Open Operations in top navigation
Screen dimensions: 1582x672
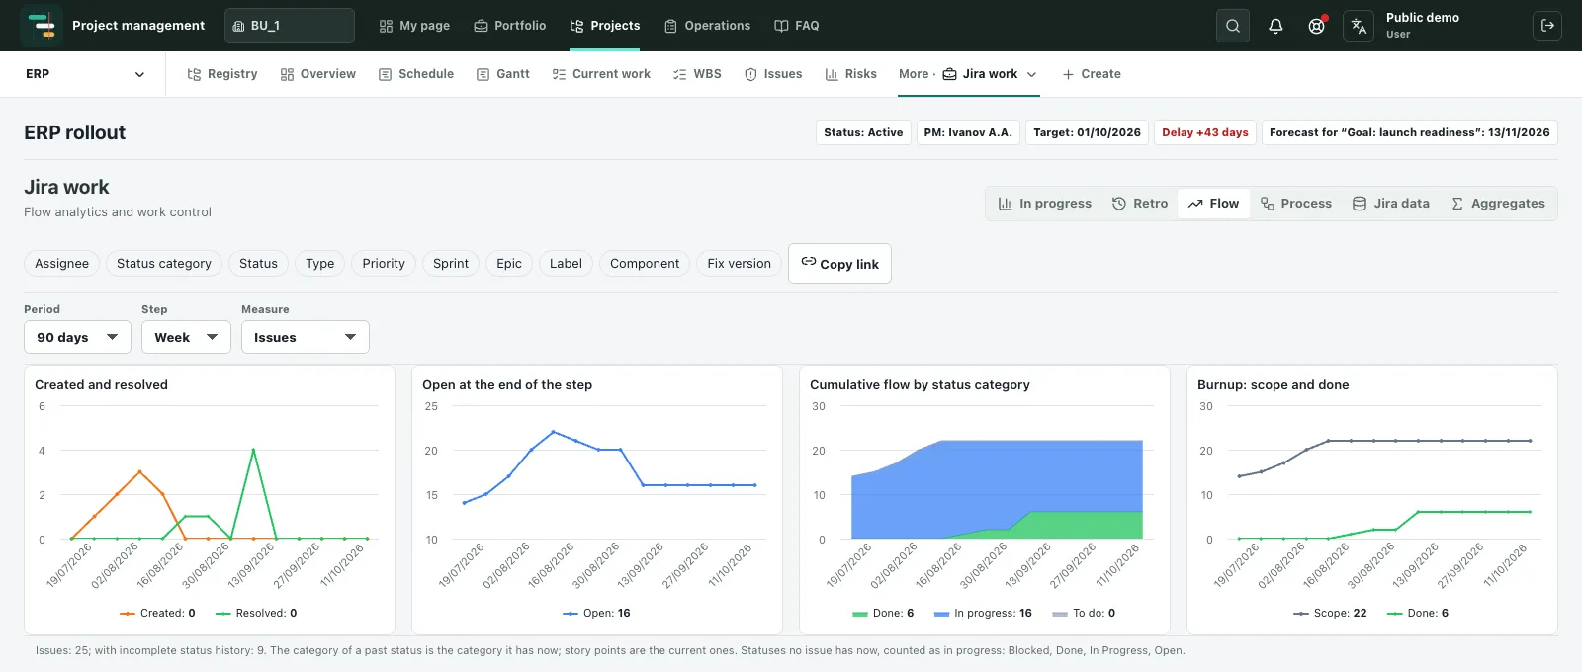tap(707, 26)
